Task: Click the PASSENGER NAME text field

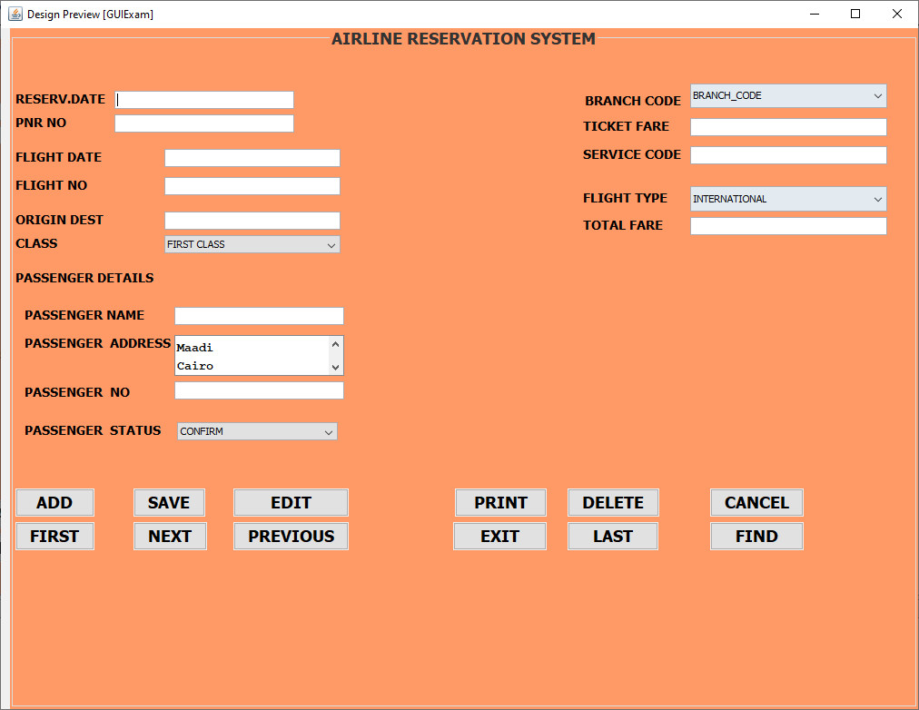Action: (259, 316)
